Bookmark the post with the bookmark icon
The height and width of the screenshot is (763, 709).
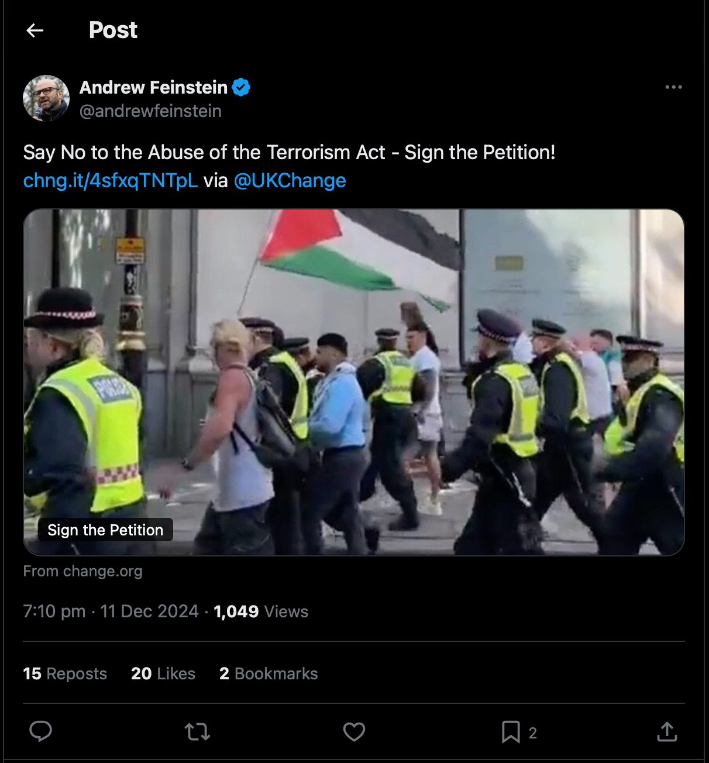click(x=511, y=731)
